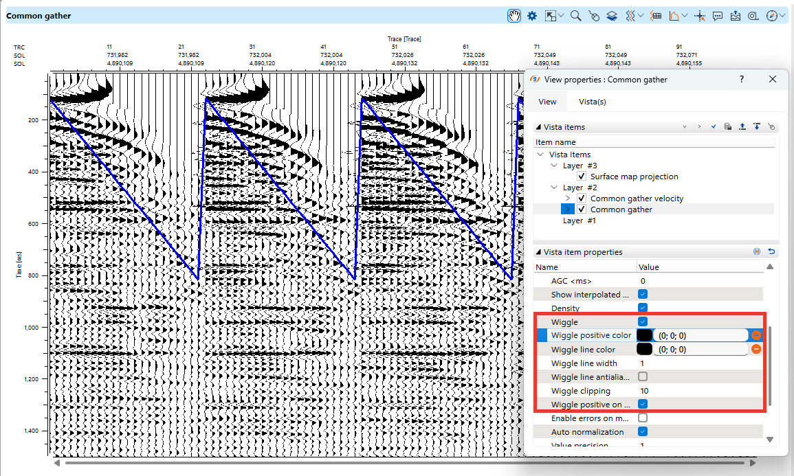Click the Wiggle line color swatch
794x476 pixels.
[644, 350]
